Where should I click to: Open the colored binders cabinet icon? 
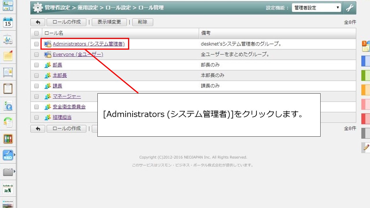(x=8, y=139)
